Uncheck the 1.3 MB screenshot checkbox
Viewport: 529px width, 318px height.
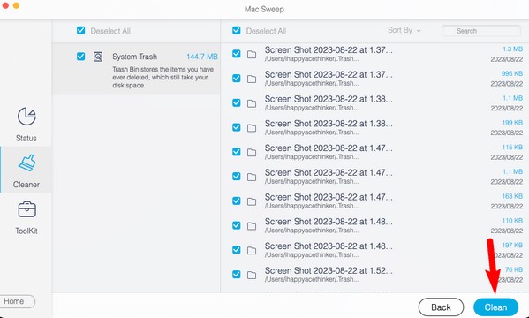(x=237, y=54)
